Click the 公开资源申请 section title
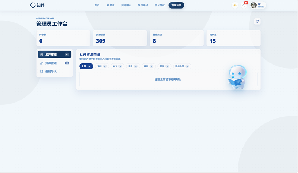Viewport: 298px width, 173px height. 90,54
